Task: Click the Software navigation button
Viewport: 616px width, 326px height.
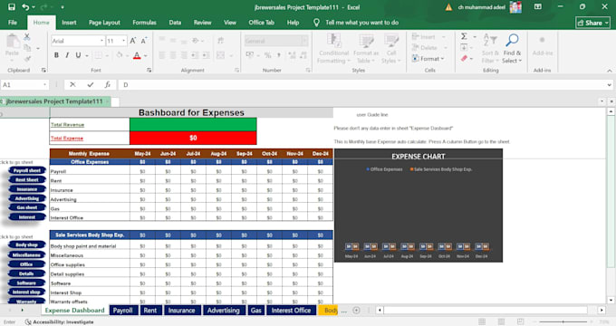Action: coord(26,283)
